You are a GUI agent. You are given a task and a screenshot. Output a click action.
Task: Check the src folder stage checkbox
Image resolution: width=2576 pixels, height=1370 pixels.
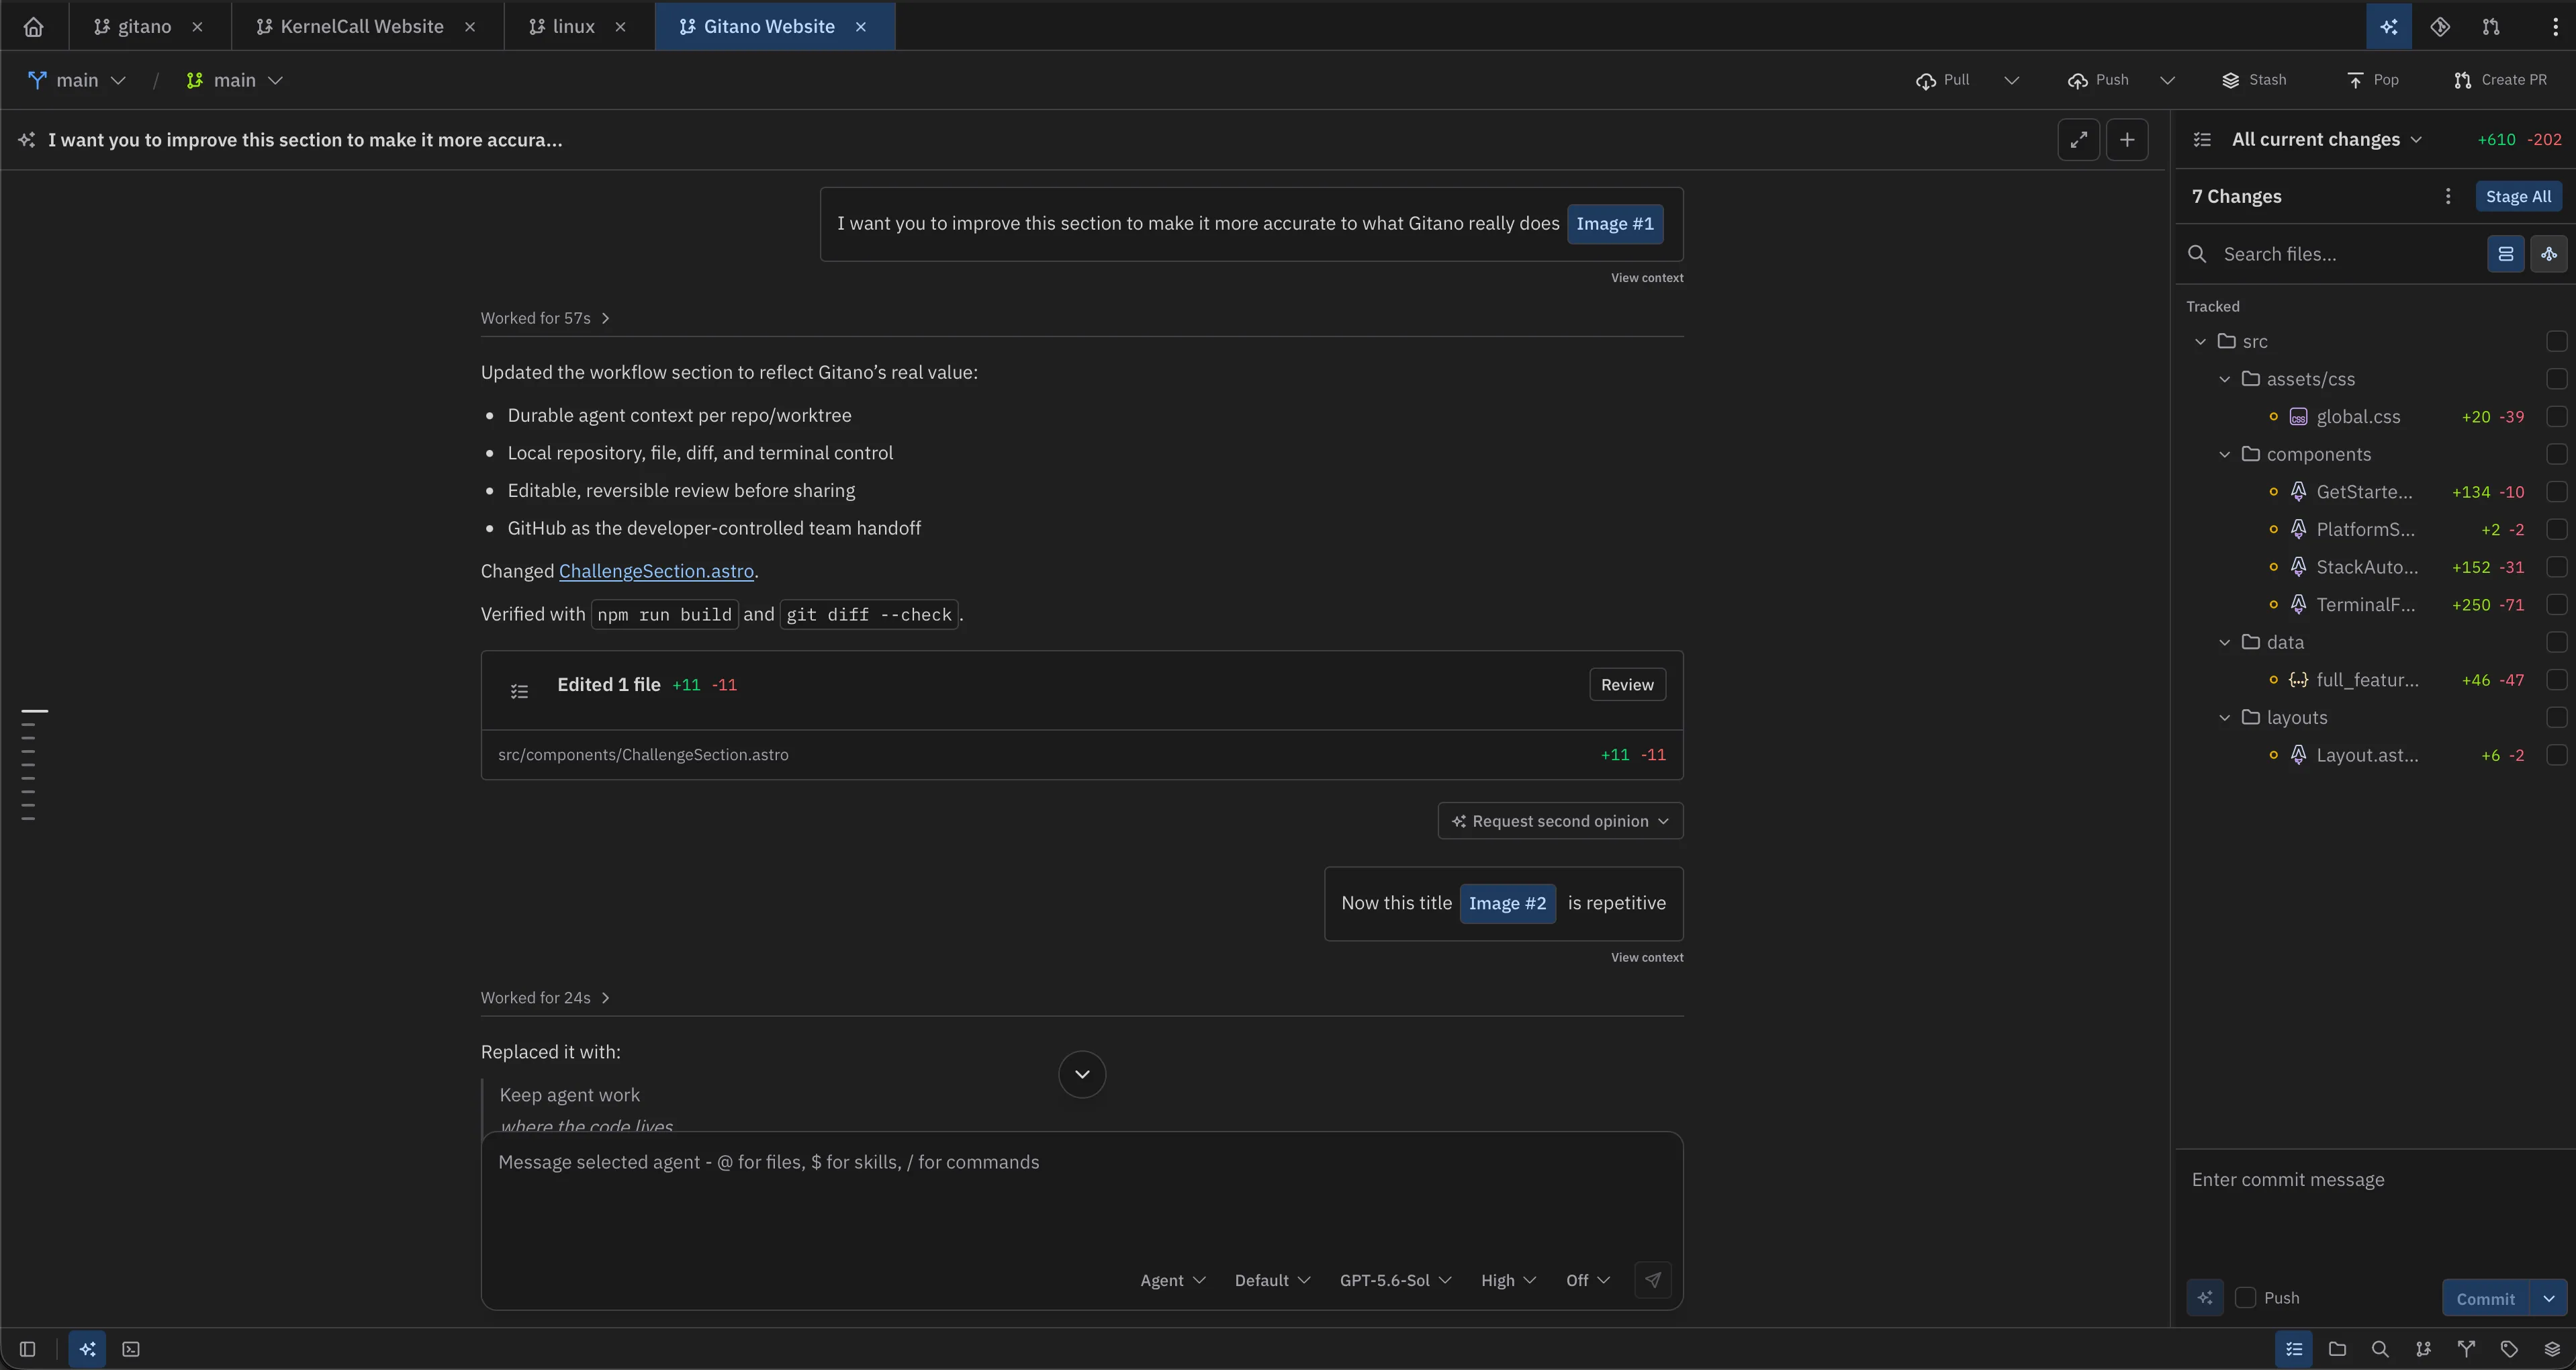pos(2556,342)
